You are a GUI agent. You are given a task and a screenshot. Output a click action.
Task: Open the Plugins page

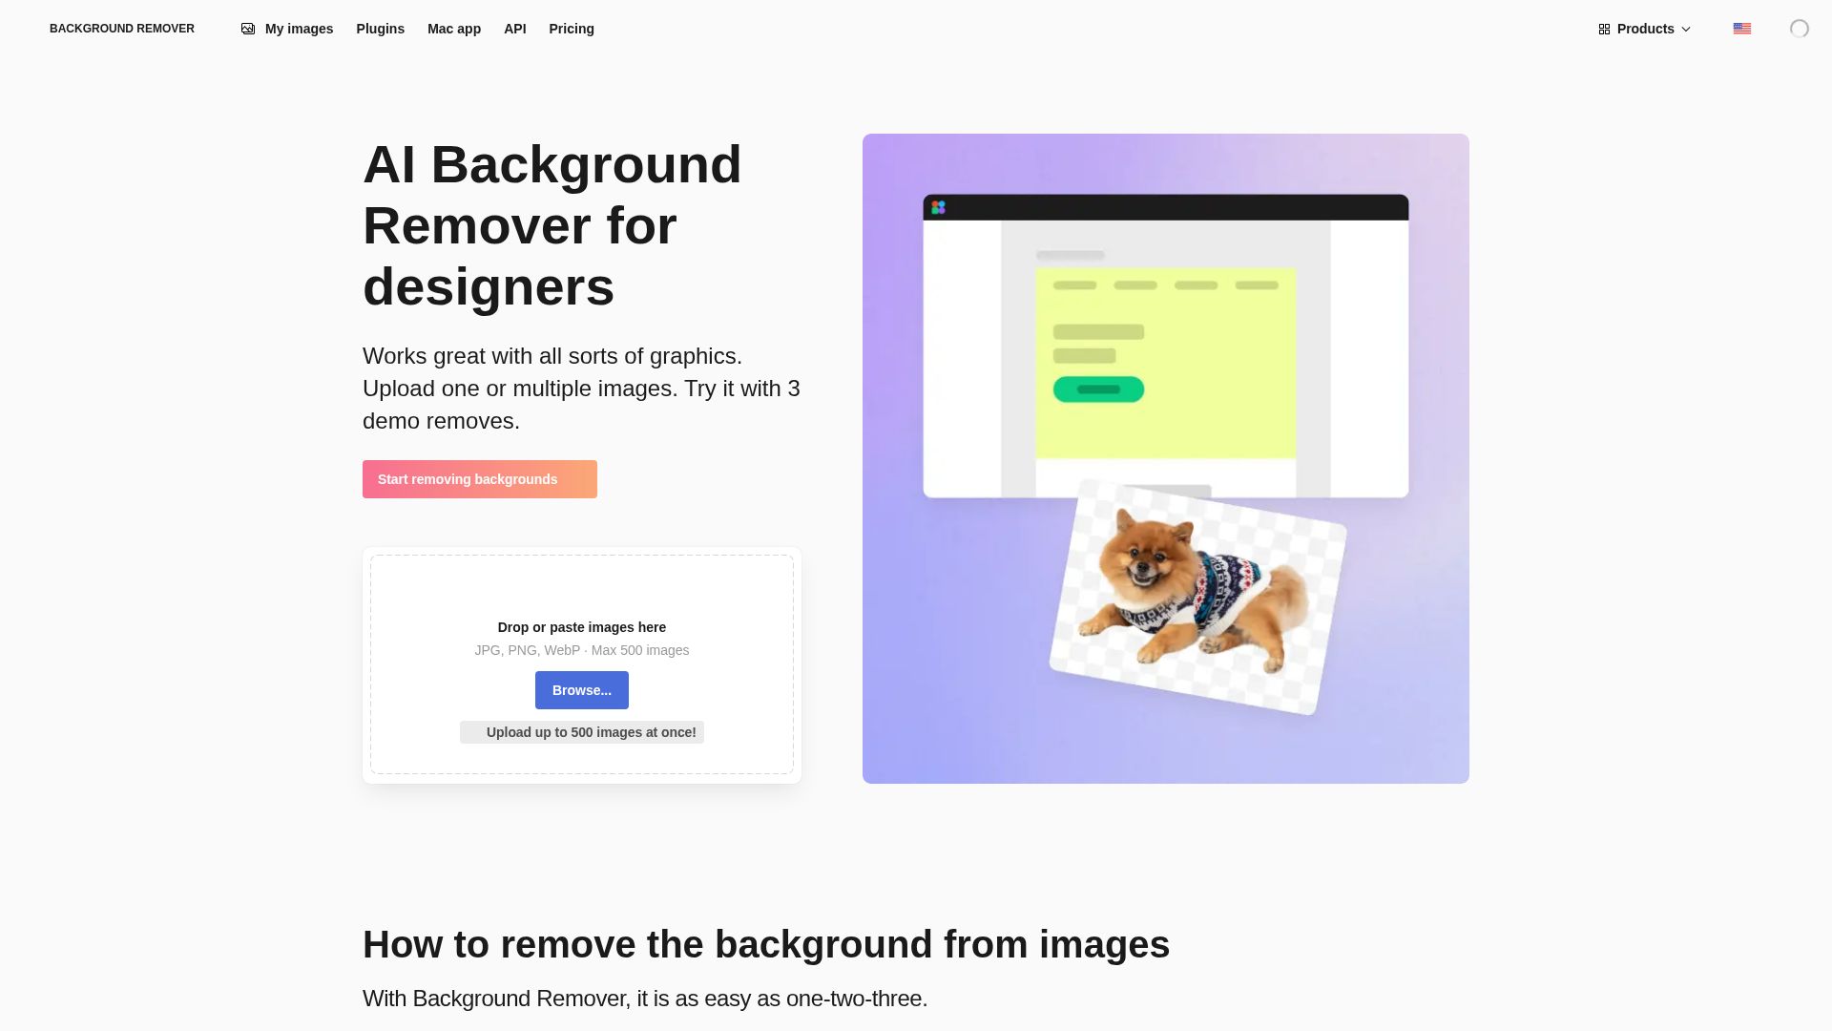(380, 29)
